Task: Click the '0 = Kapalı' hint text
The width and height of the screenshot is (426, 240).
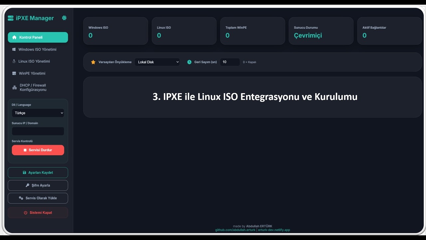Action: (250, 62)
